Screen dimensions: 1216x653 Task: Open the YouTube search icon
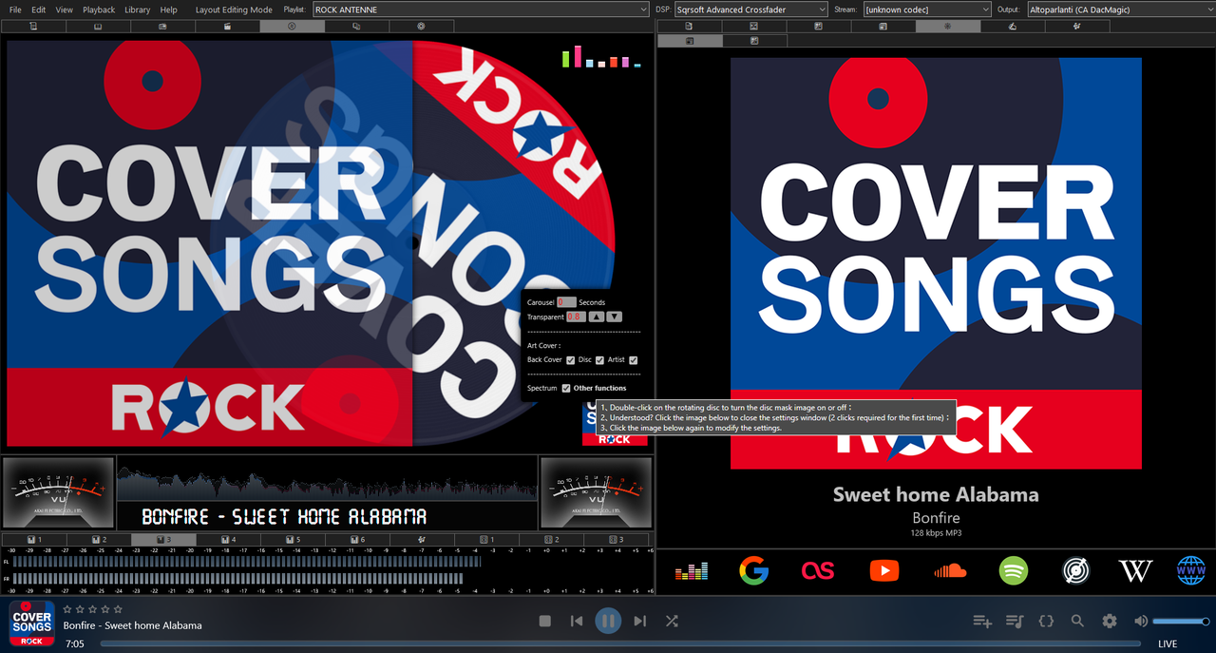(x=883, y=570)
